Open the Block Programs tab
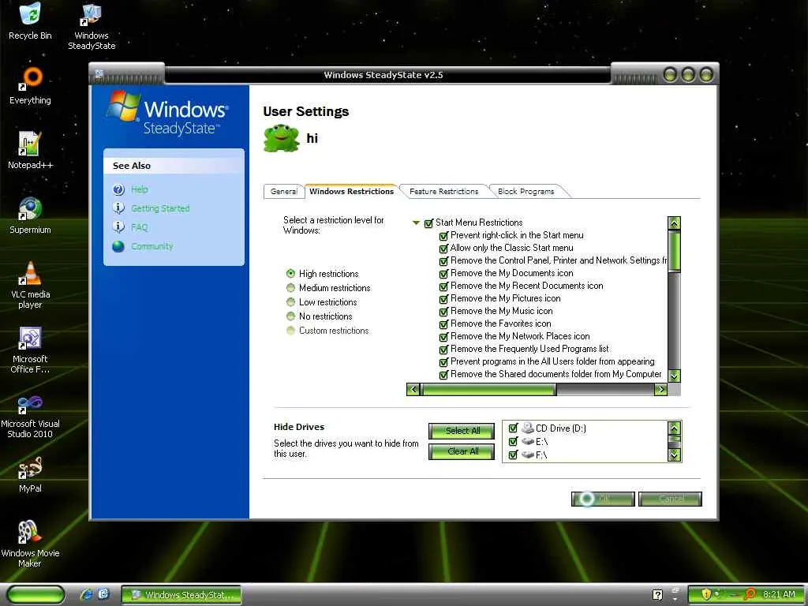Screen dimensions: 808x606 point(526,191)
